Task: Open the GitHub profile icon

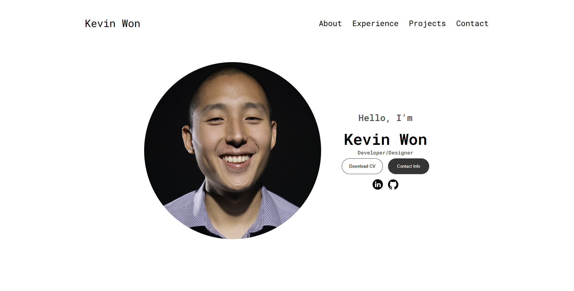Action: tap(393, 184)
